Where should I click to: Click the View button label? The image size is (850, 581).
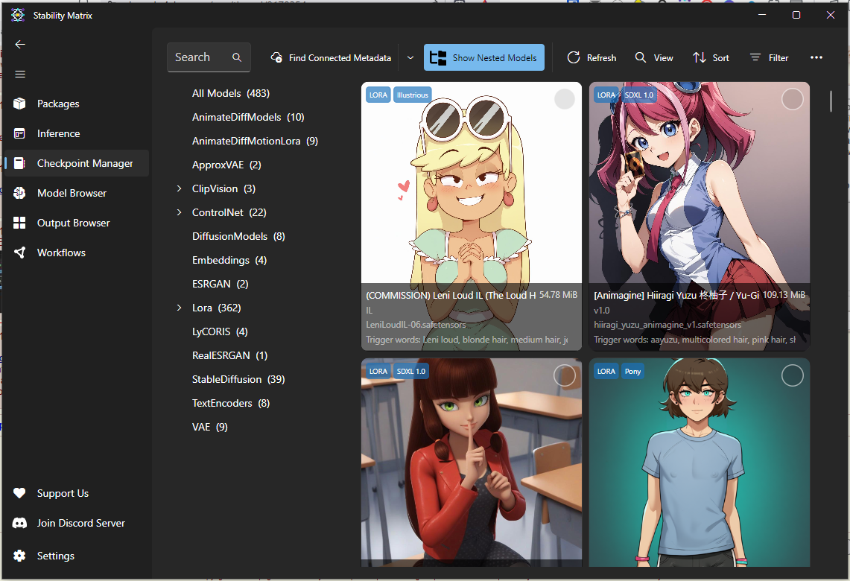click(663, 58)
